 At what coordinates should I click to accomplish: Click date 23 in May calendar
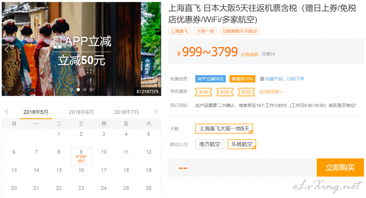[x=81, y=188]
